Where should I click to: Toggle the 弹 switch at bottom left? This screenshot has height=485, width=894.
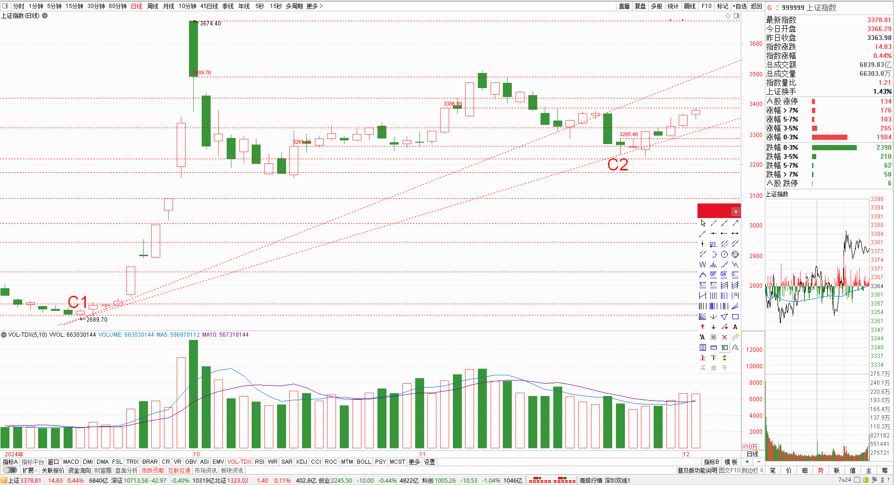(9, 470)
